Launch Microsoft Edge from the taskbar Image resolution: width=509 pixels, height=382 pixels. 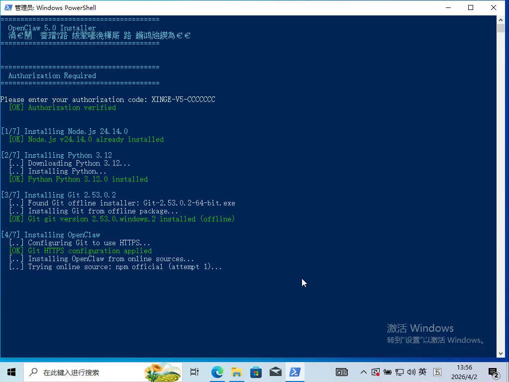[x=217, y=372]
